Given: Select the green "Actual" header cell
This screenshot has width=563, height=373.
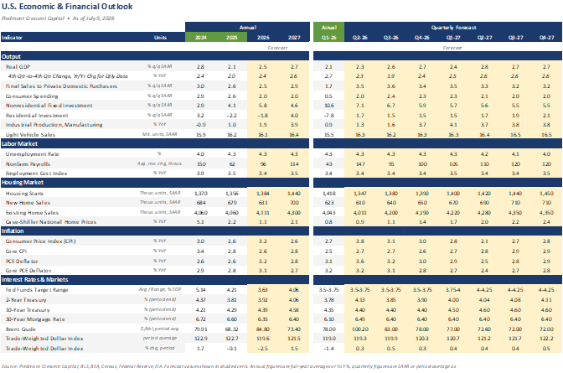Looking at the screenshot, I should coord(328,28).
